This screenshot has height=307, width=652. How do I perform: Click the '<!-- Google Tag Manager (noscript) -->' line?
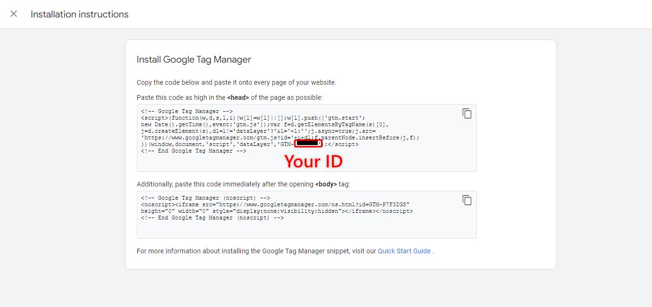click(205, 198)
